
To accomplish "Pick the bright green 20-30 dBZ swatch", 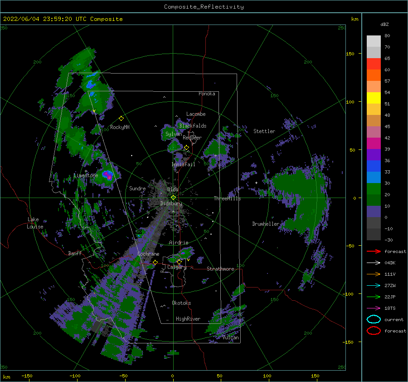I will 374,189.
